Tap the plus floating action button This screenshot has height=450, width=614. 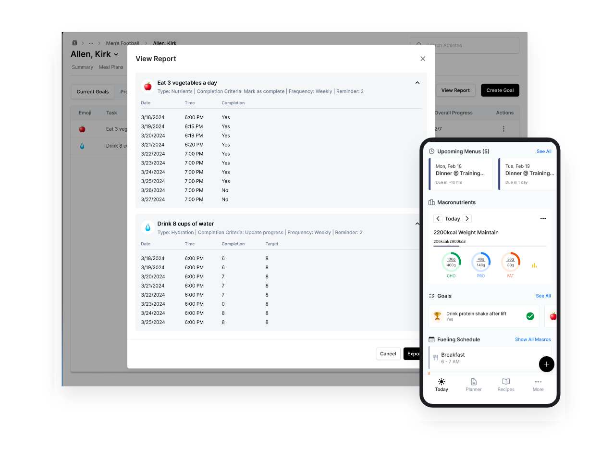(x=547, y=364)
